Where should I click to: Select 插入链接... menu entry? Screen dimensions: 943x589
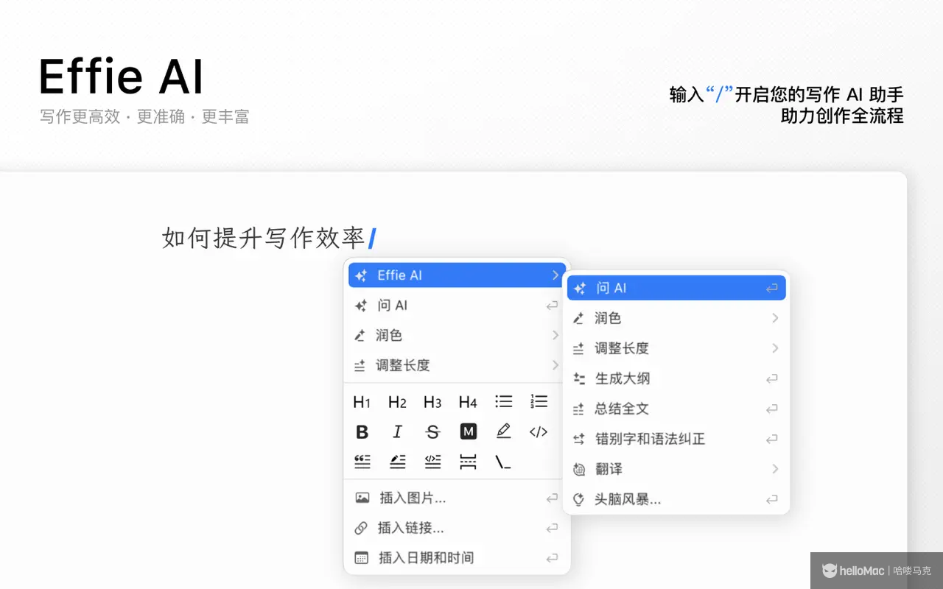(457, 528)
